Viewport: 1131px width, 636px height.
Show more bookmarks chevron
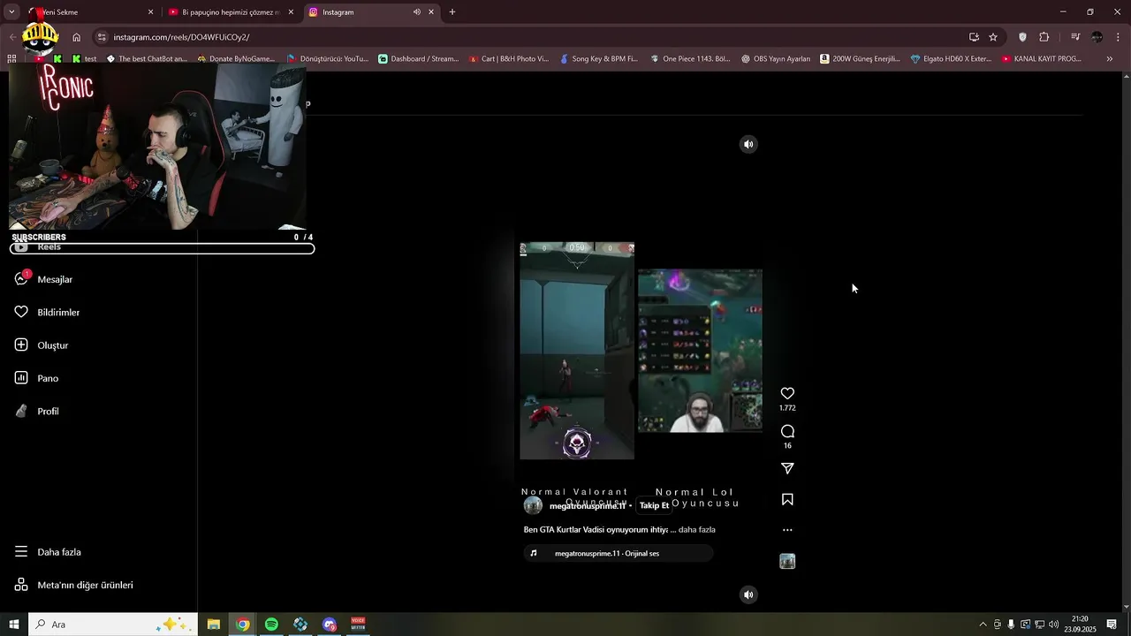tap(1110, 59)
